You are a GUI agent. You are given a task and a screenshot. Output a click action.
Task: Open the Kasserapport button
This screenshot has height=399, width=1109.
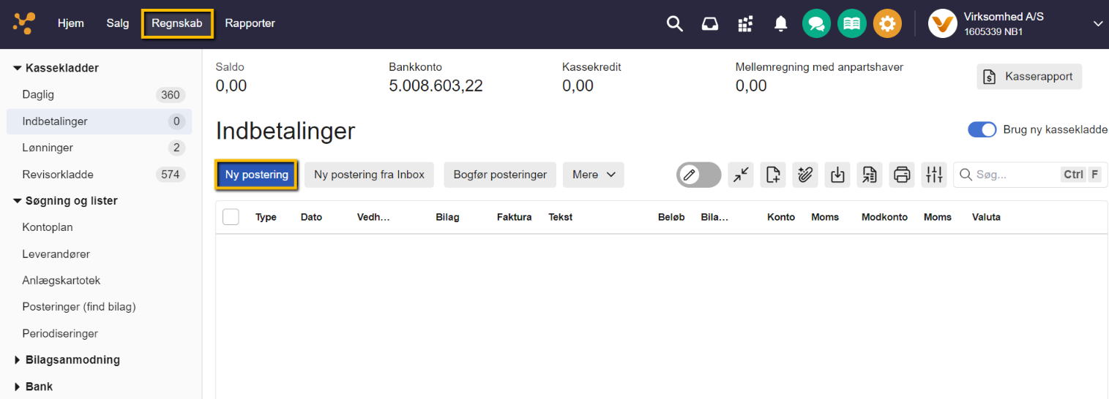(1028, 76)
